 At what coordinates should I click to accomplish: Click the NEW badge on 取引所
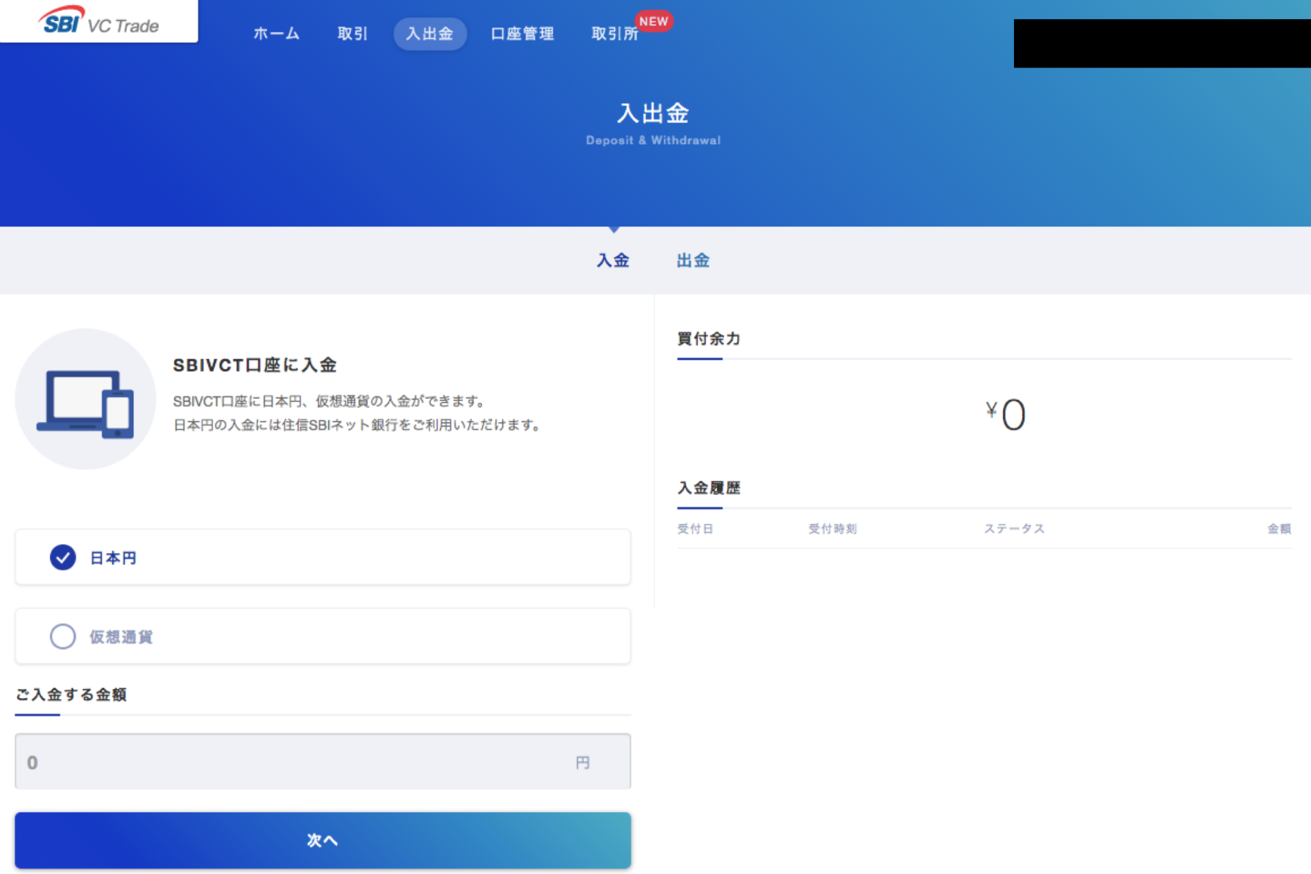pyautogui.click(x=653, y=21)
